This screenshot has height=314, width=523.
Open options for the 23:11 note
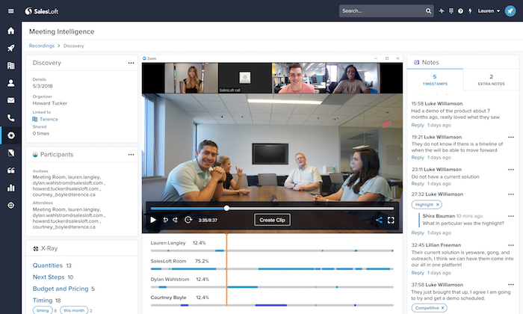[x=511, y=170]
